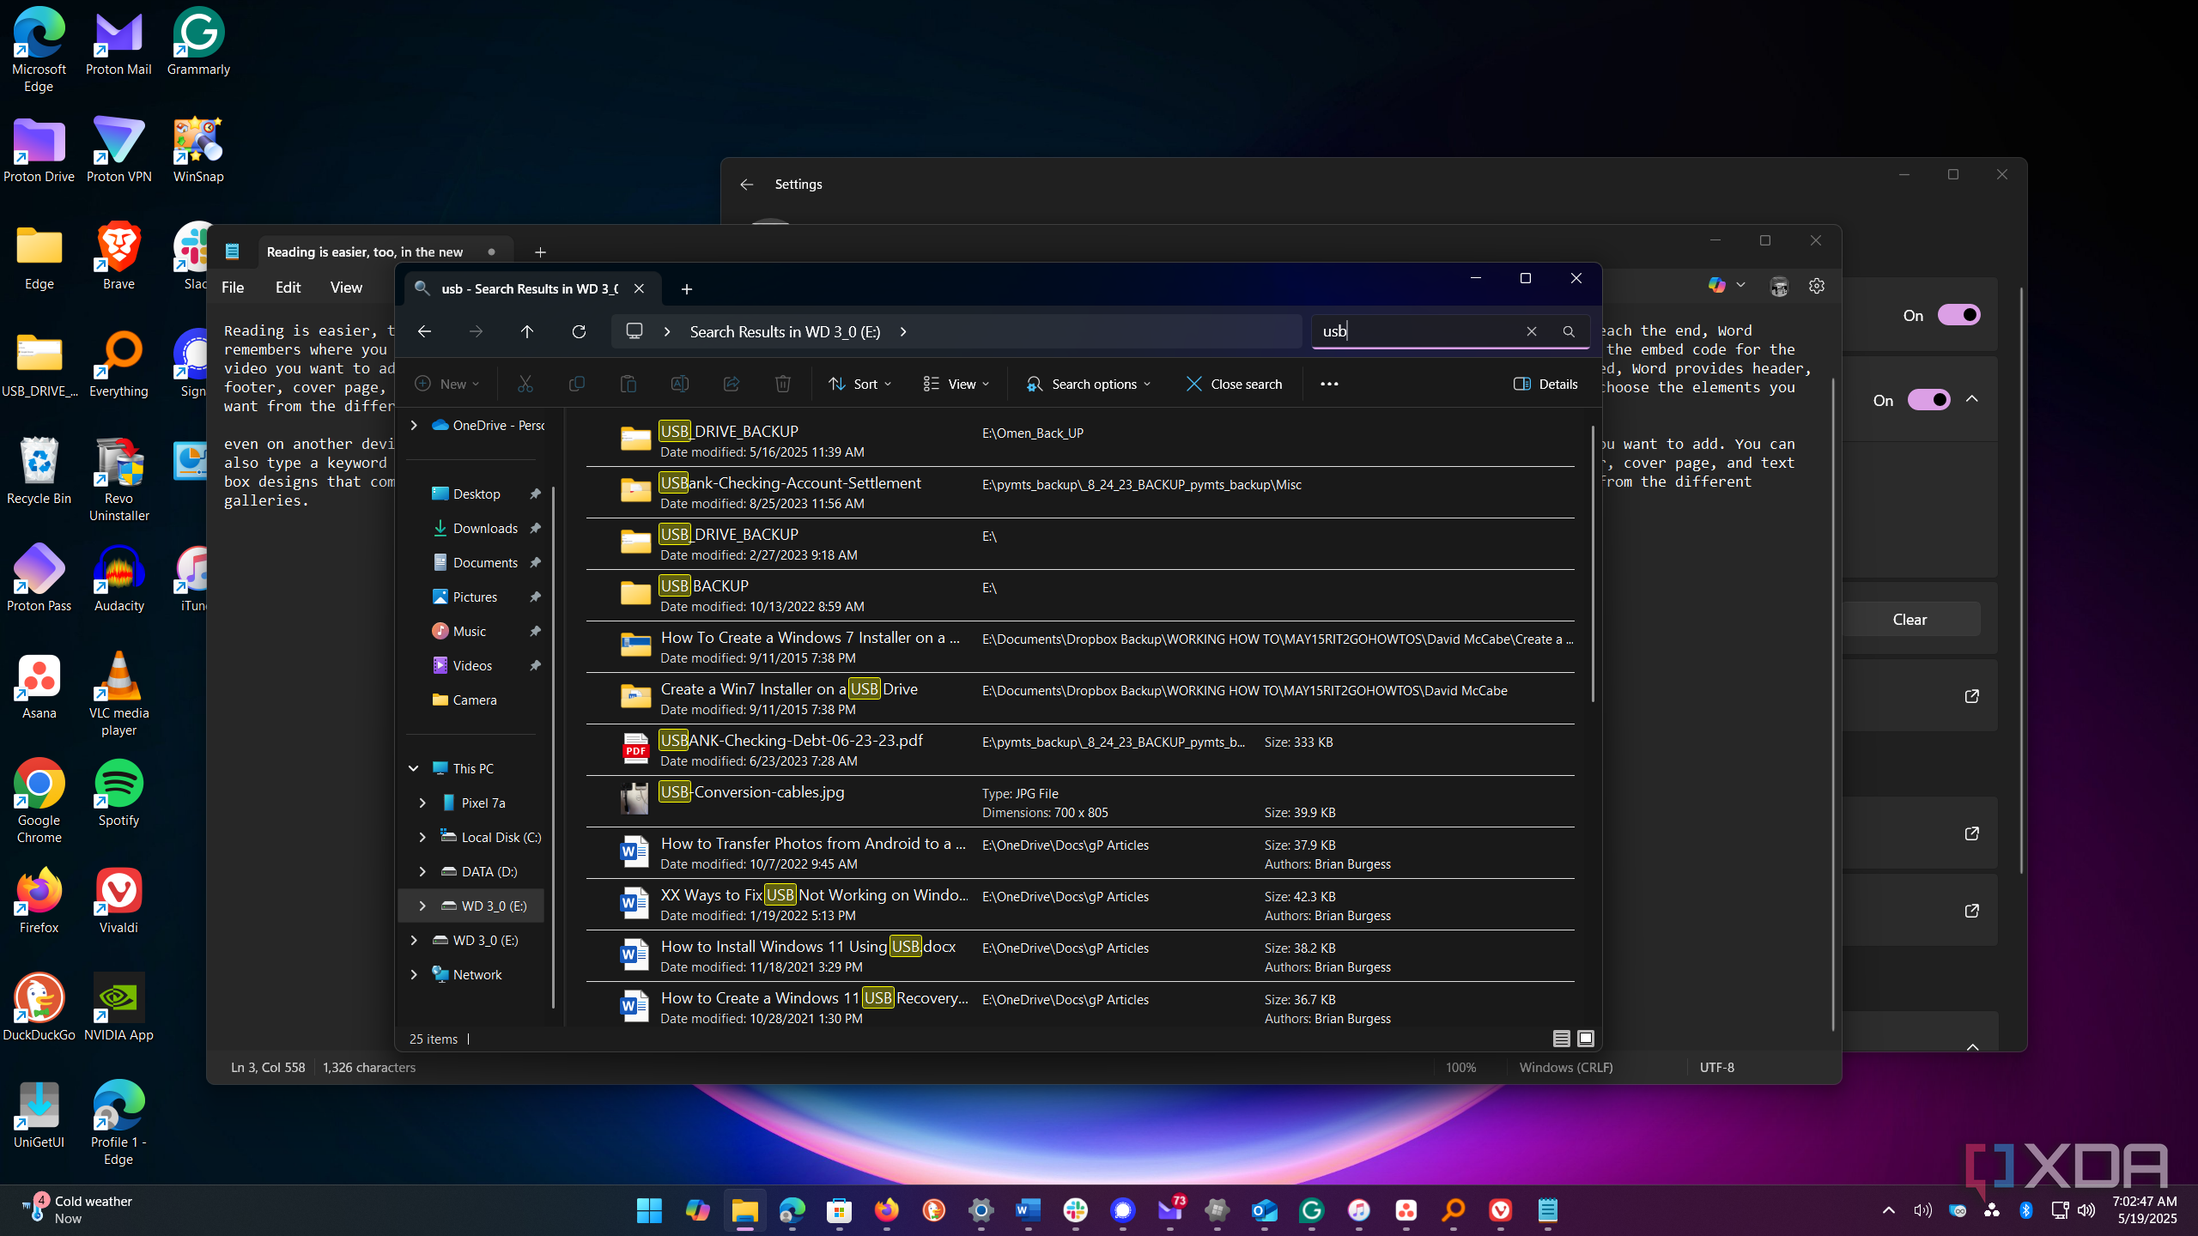
Task: Open the Sort dropdown in Explorer
Action: (x=860, y=384)
